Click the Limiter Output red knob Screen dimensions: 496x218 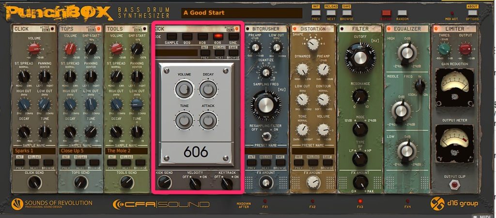465,48
